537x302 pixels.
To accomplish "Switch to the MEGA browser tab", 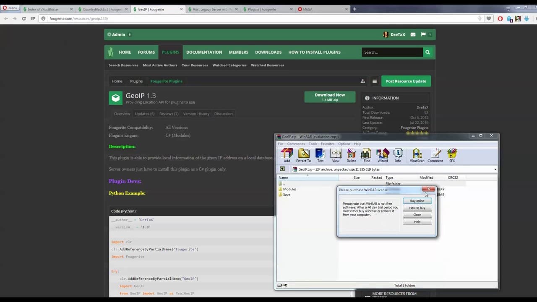I will (x=323, y=9).
